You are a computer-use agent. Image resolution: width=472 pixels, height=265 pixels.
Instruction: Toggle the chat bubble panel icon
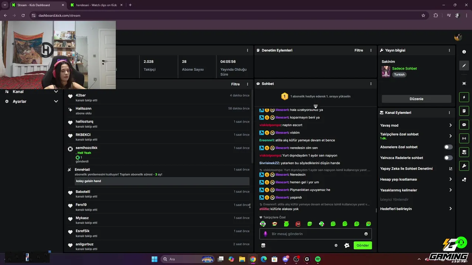click(x=464, y=124)
